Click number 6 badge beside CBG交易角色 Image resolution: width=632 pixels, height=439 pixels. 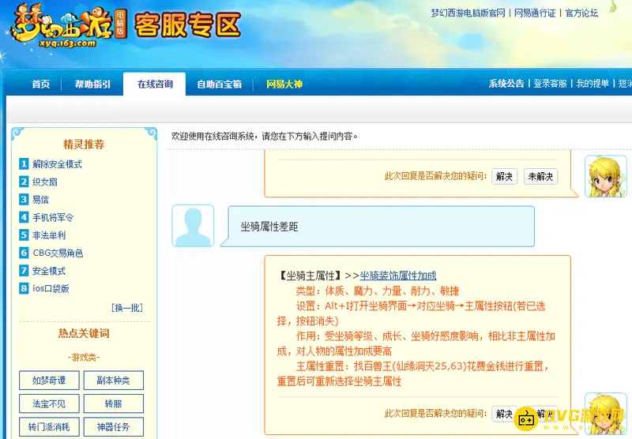click(24, 253)
